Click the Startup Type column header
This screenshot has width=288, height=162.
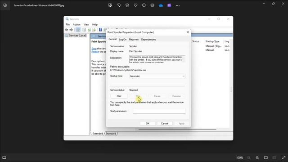[212, 41]
